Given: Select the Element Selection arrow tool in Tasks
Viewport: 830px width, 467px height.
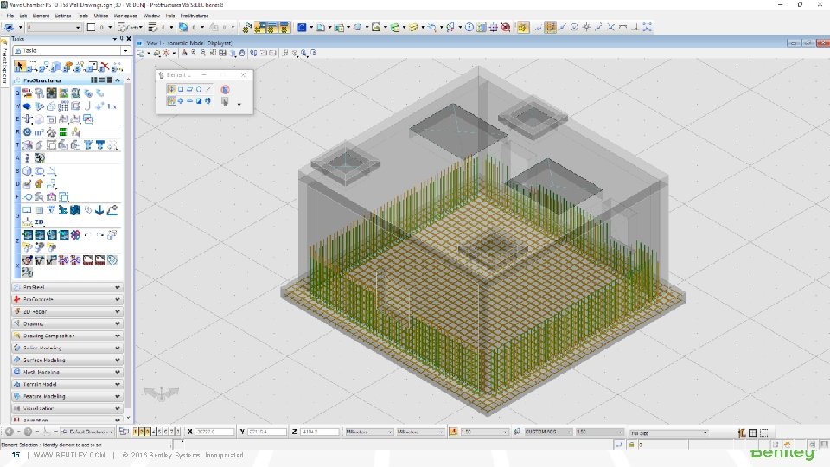Looking at the screenshot, I should pyautogui.click(x=20, y=67).
